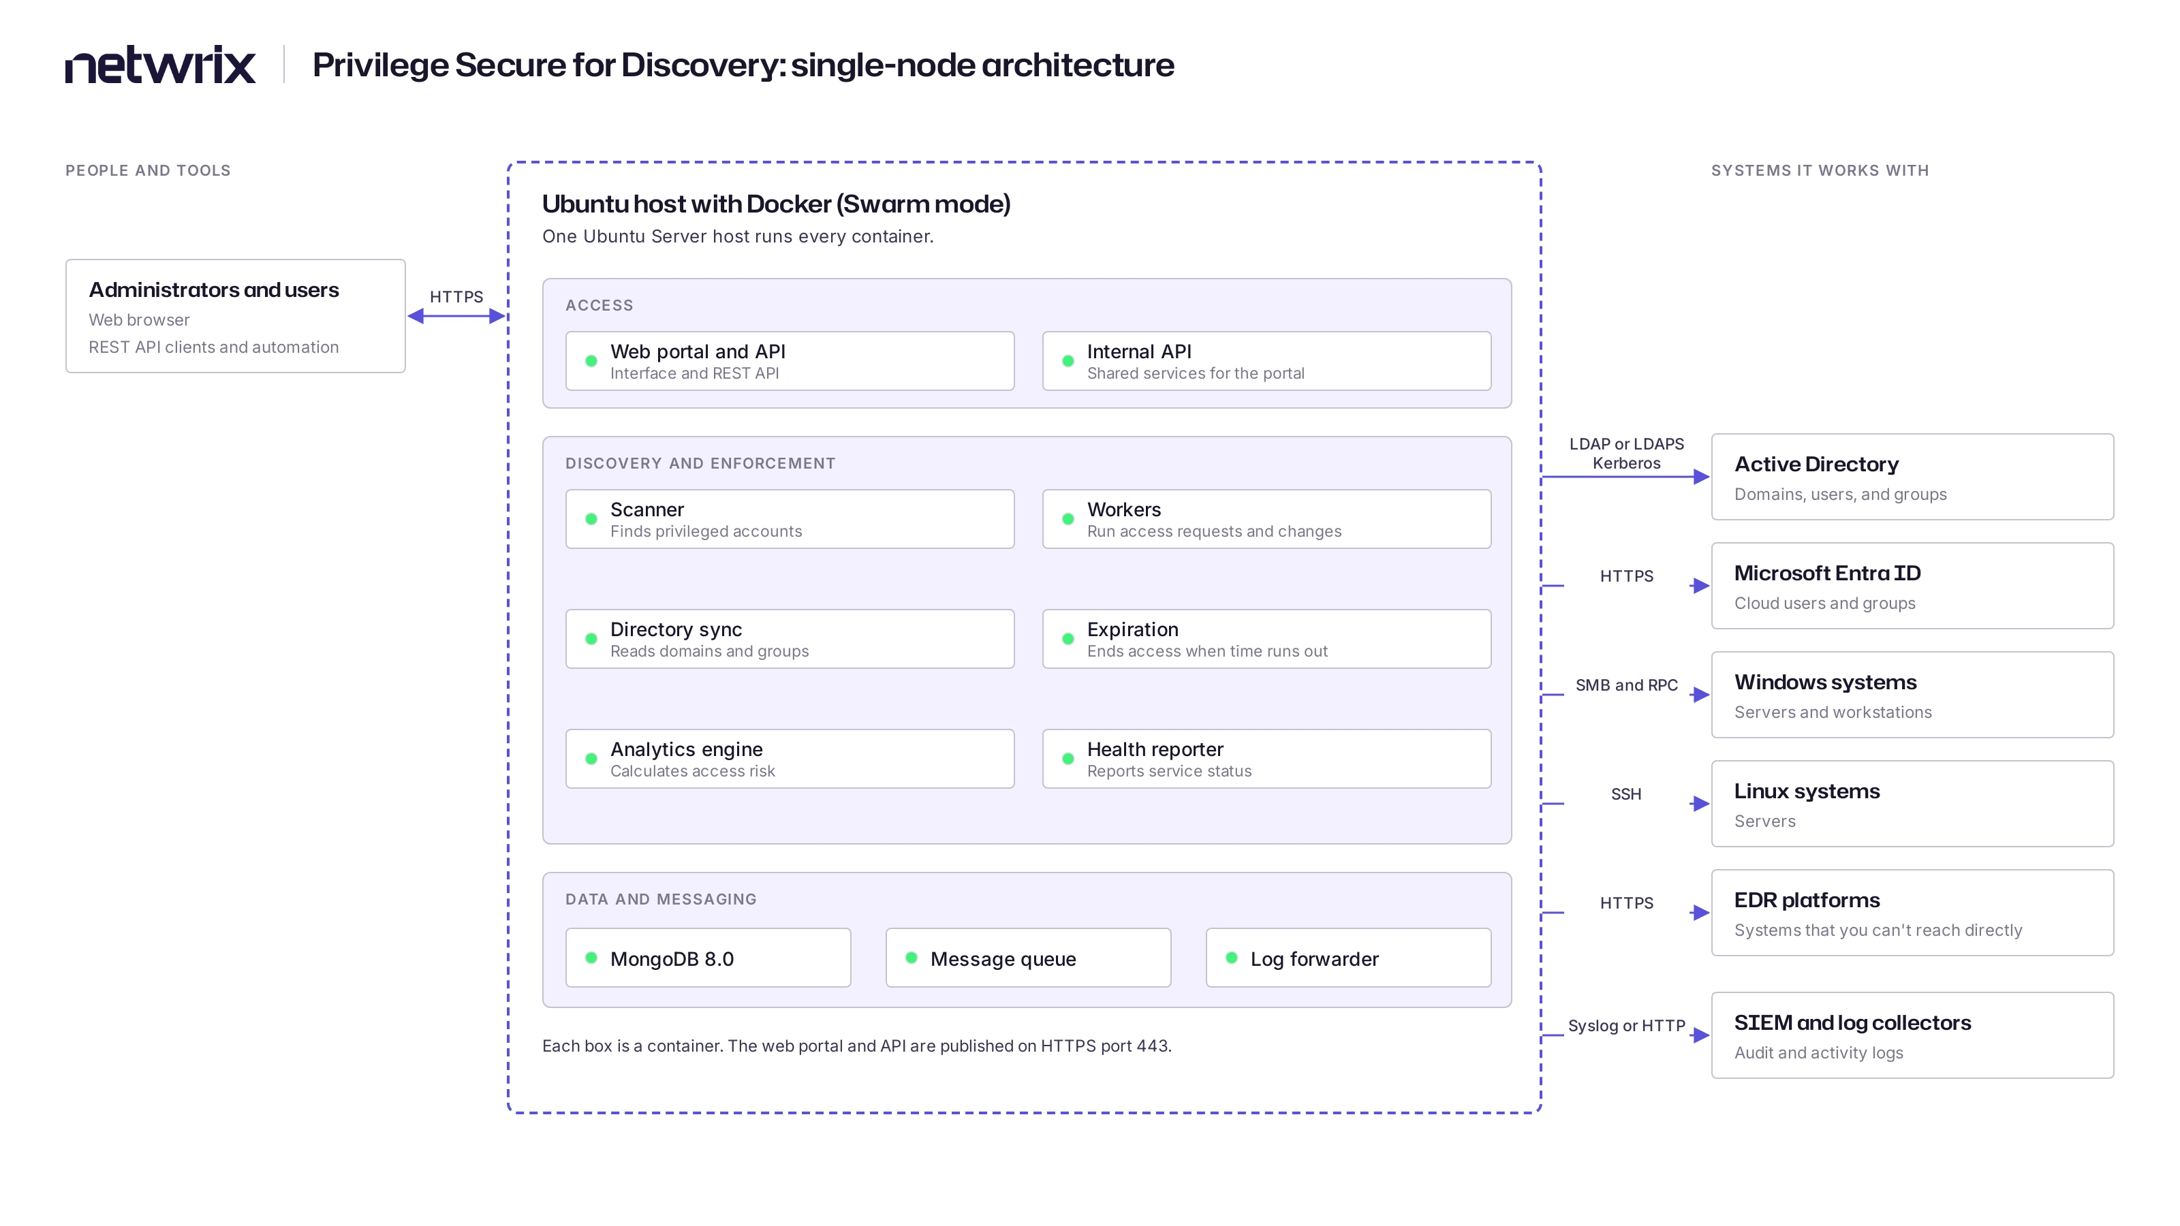Click green status dot beside Expiration
This screenshot has width=2180, height=1226.
1068,639
